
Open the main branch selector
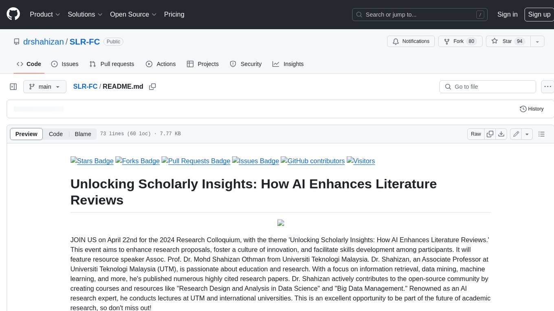45,87
